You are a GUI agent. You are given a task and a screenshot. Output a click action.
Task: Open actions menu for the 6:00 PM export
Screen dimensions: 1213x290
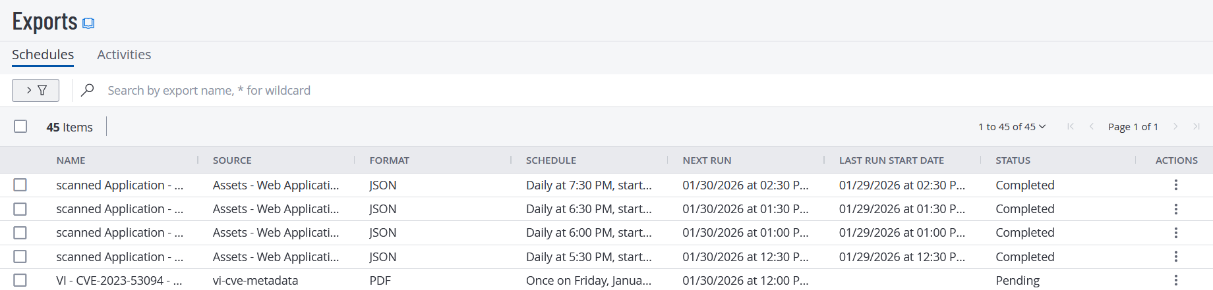click(1175, 233)
